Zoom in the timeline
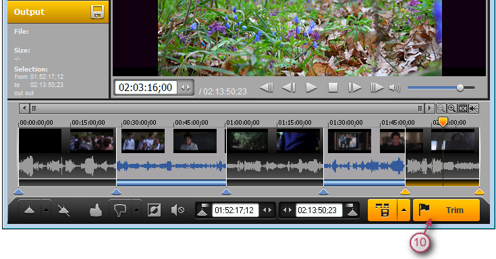 (451, 109)
